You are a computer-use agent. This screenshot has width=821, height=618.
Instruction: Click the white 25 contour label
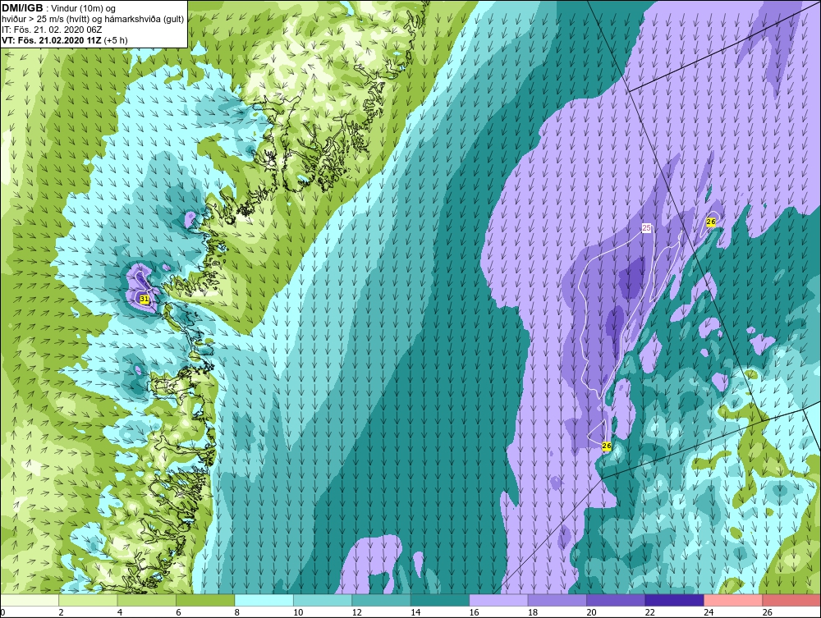click(647, 228)
